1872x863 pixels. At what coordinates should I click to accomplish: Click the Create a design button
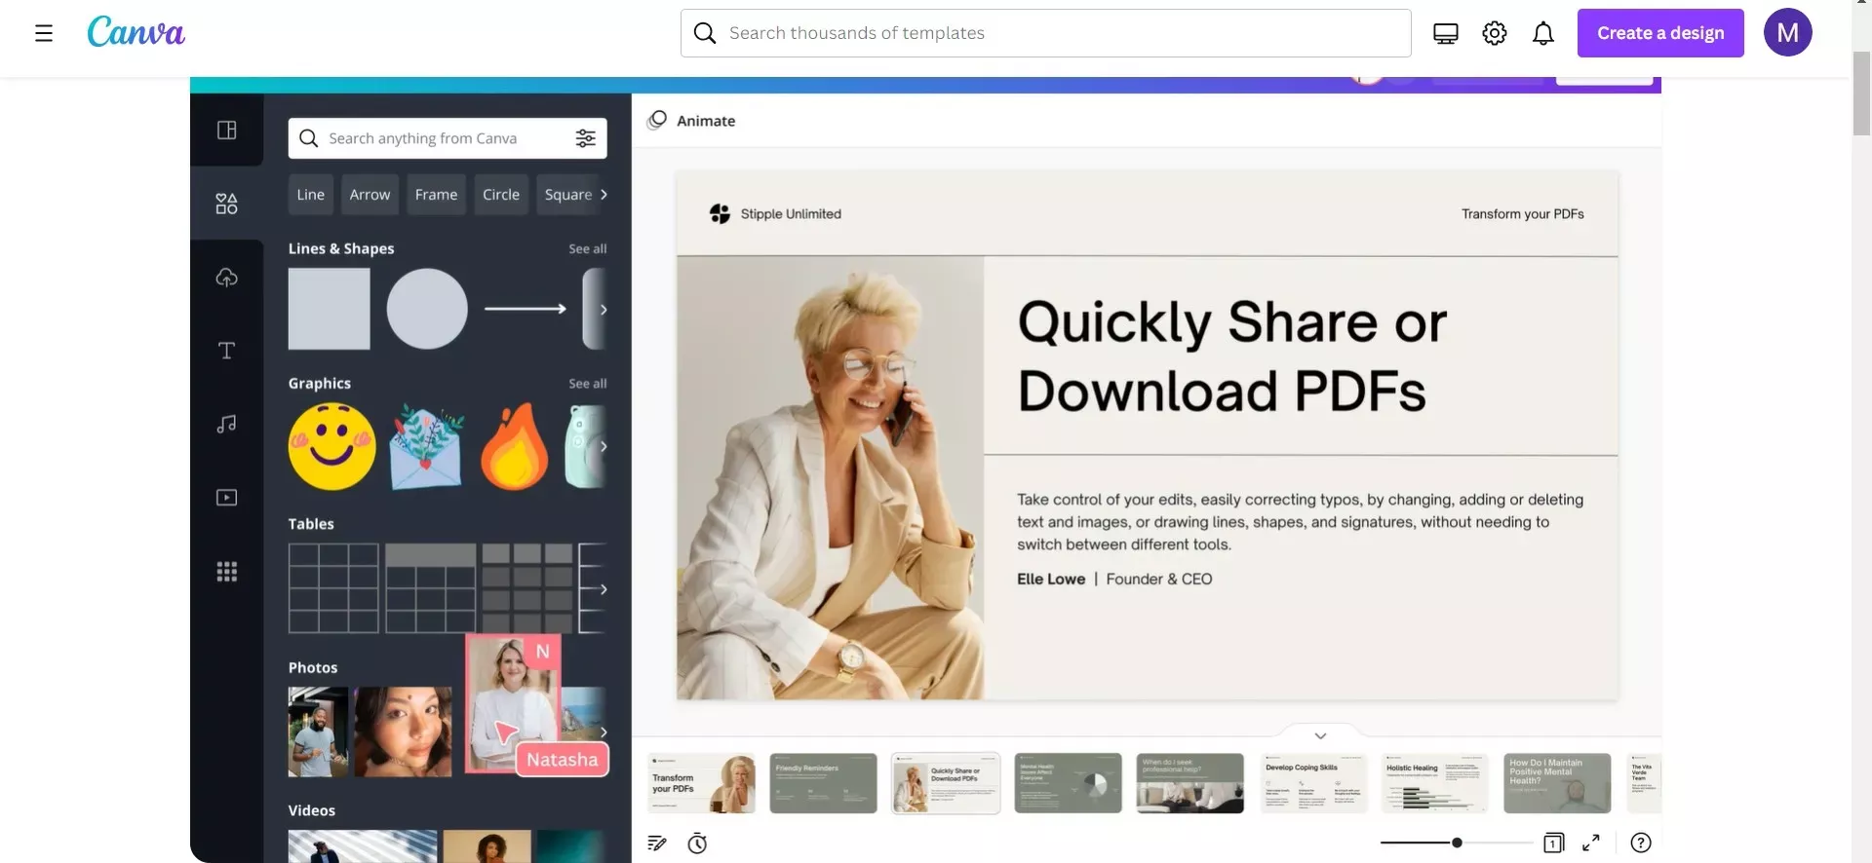tap(1659, 33)
